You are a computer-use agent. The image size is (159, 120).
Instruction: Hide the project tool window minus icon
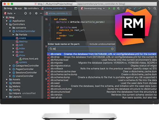point(41,13)
